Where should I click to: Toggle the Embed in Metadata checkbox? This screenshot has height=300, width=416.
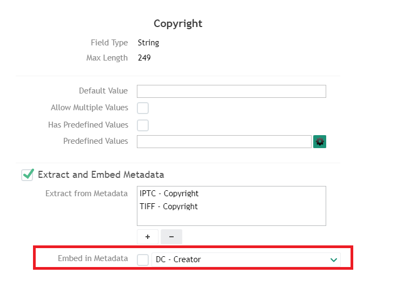pos(143,260)
